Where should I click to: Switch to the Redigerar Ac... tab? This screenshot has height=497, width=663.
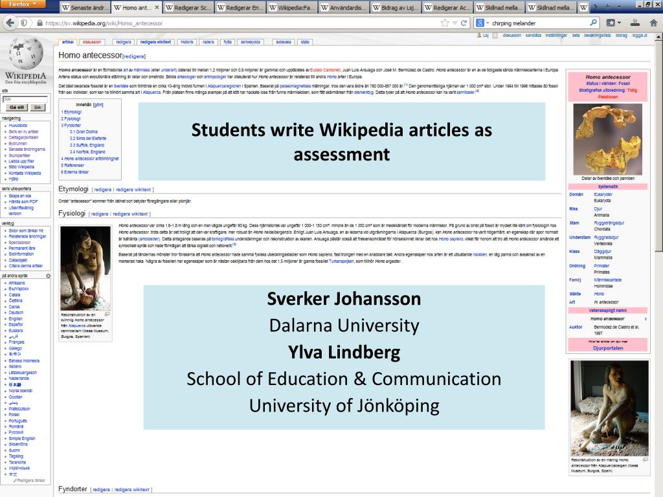[447, 7]
